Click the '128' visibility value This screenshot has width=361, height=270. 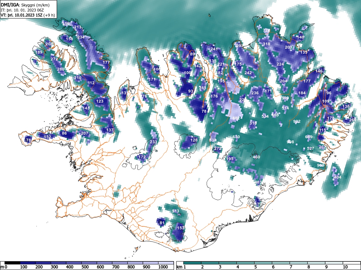194,140
